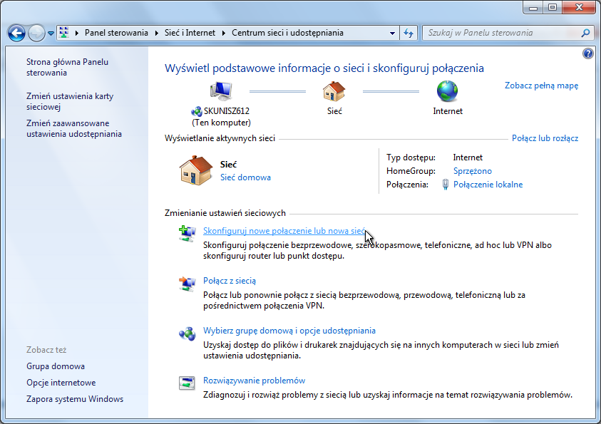The width and height of the screenshot is (601, 424).
Task: Click the Szukaj w Panelu sterowania search box
Action: [503, 33]
